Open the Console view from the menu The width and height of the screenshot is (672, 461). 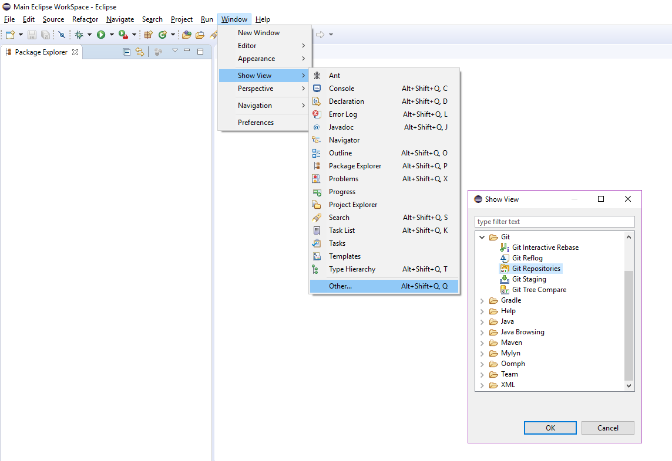(341, 89)
